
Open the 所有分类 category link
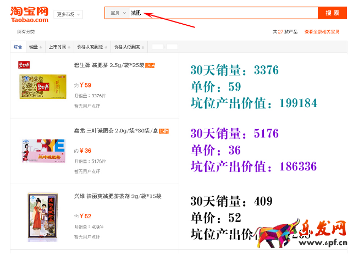pyautogui.click(x=26, y=32)
